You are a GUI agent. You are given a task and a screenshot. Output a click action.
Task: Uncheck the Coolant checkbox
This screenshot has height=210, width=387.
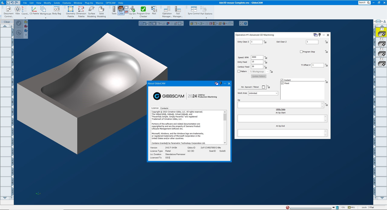282,80
